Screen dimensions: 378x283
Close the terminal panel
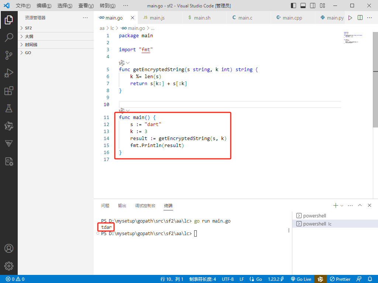370,205
